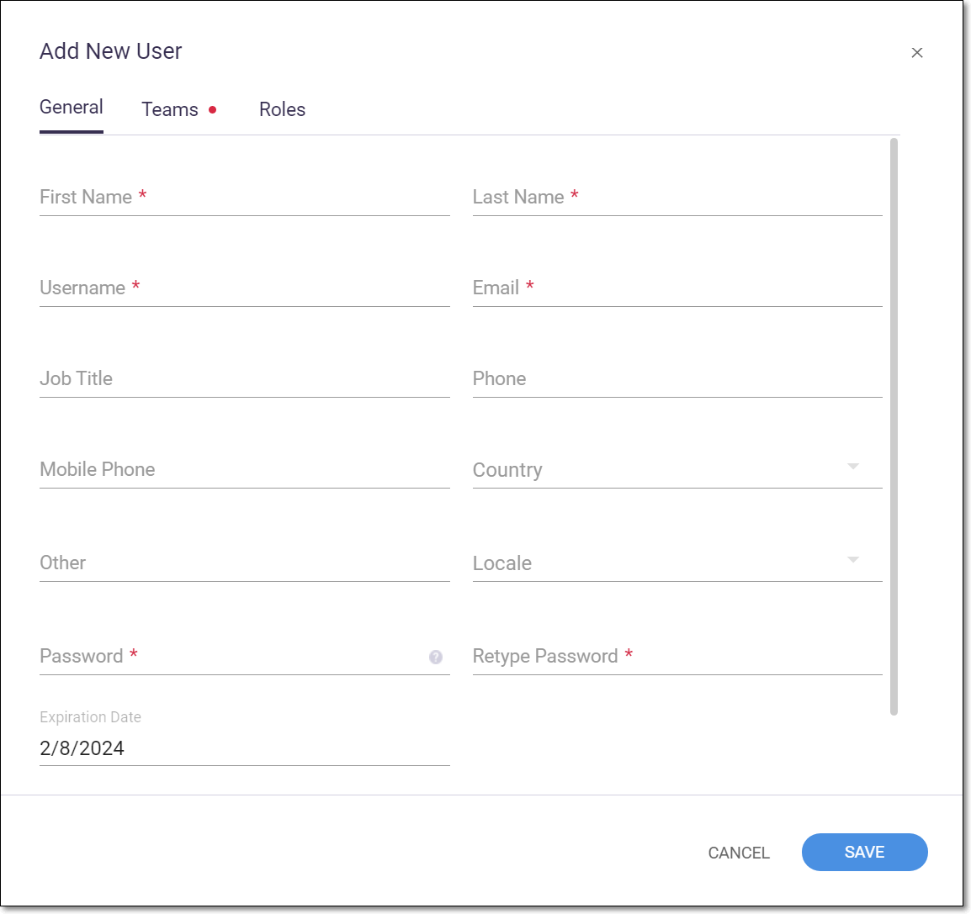Click the SAVE button
Image resolution: width=971 pixels, height=914 pixels.
pos(864,852)
